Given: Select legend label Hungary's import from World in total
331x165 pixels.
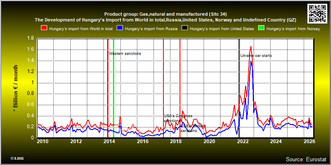Looking at the screenshot, I should pyautogui.click(x=81, y=29).
